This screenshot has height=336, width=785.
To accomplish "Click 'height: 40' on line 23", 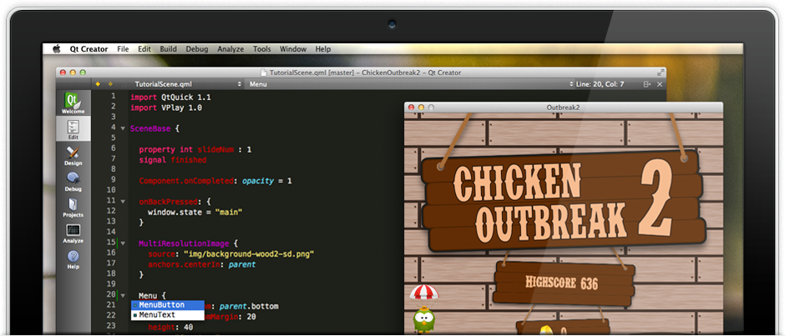I will pos(170,328).
